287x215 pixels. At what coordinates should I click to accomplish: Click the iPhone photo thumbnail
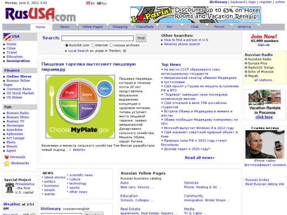pyautogui.click(x=265, y=144)
